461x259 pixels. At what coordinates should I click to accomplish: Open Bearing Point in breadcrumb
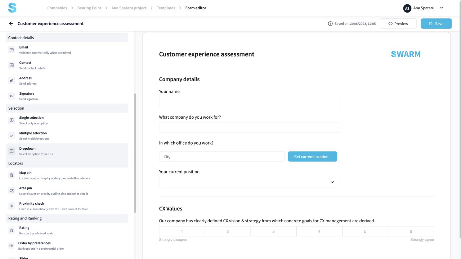89,8
